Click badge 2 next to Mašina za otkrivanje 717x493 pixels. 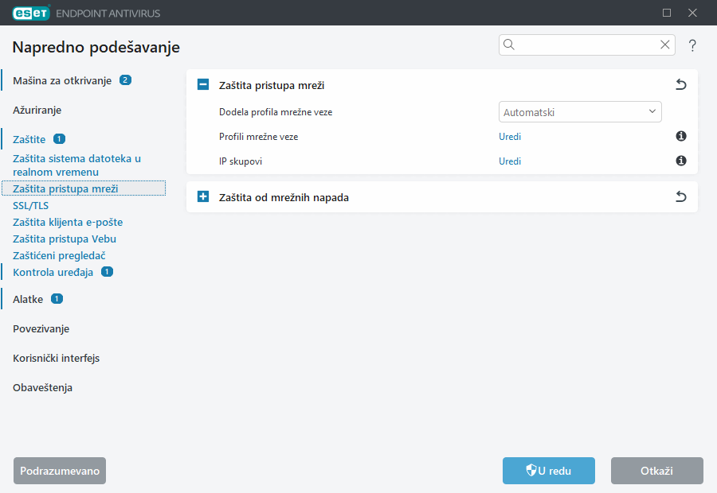coord(125,80)
